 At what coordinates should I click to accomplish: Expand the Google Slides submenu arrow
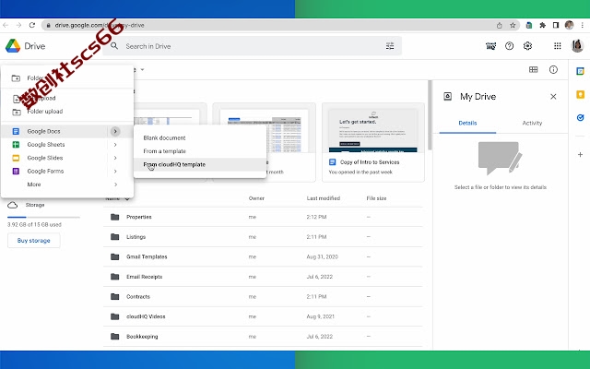(115, 158)
